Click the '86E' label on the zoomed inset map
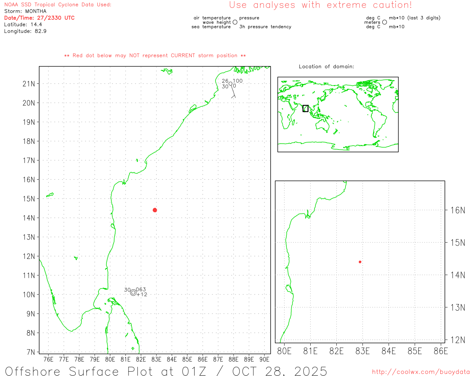This screenshot has height=376, width=470. tap(441, 351)
